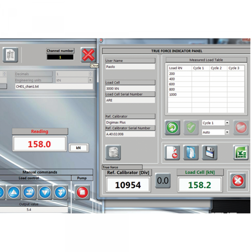252x252 pixels.
Task: Click the grey shield checkmark button
Action: click(191, 128)
